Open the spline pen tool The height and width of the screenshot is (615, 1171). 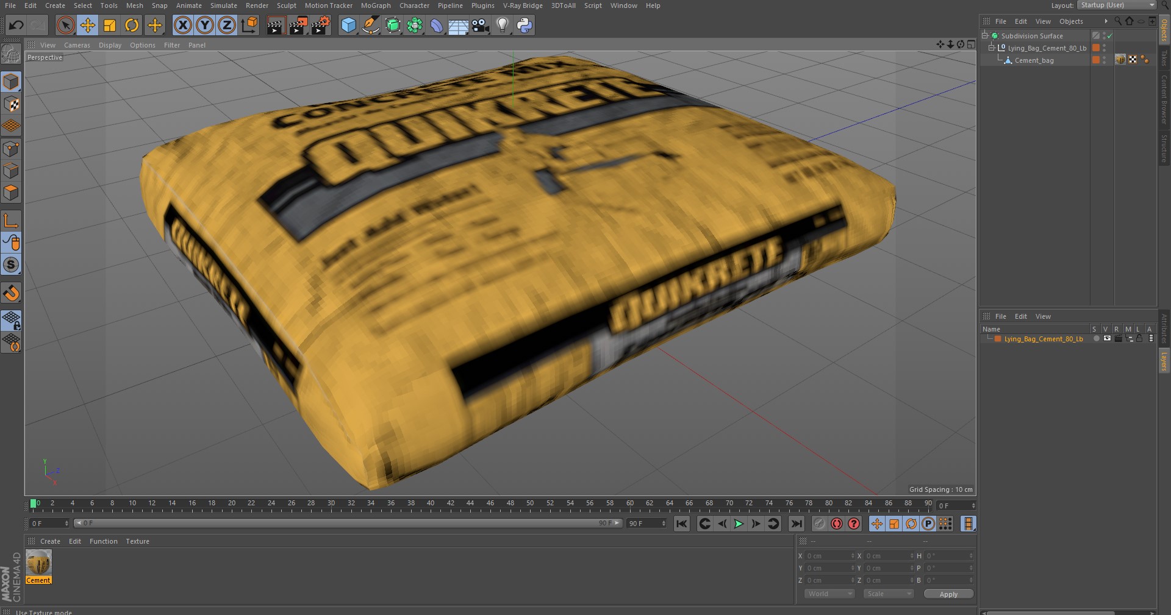(370, 25)
